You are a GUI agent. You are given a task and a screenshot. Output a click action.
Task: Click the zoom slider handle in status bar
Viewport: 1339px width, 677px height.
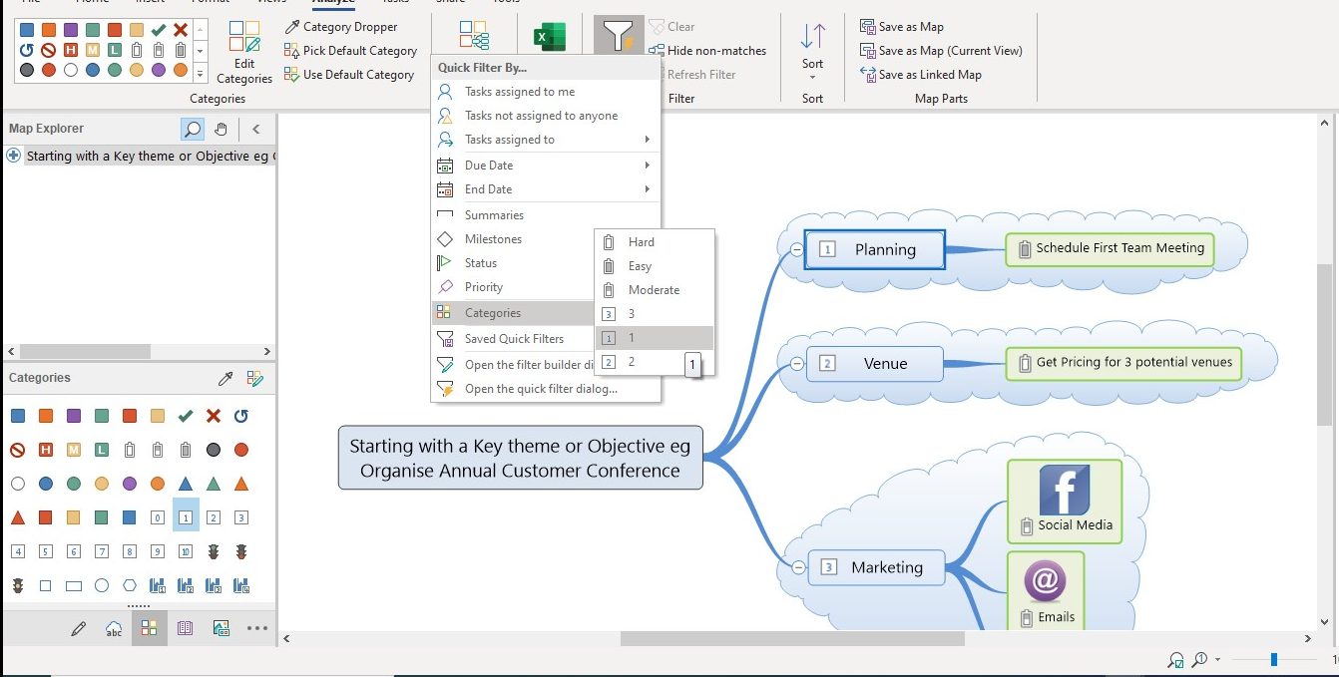(1274, 660)
